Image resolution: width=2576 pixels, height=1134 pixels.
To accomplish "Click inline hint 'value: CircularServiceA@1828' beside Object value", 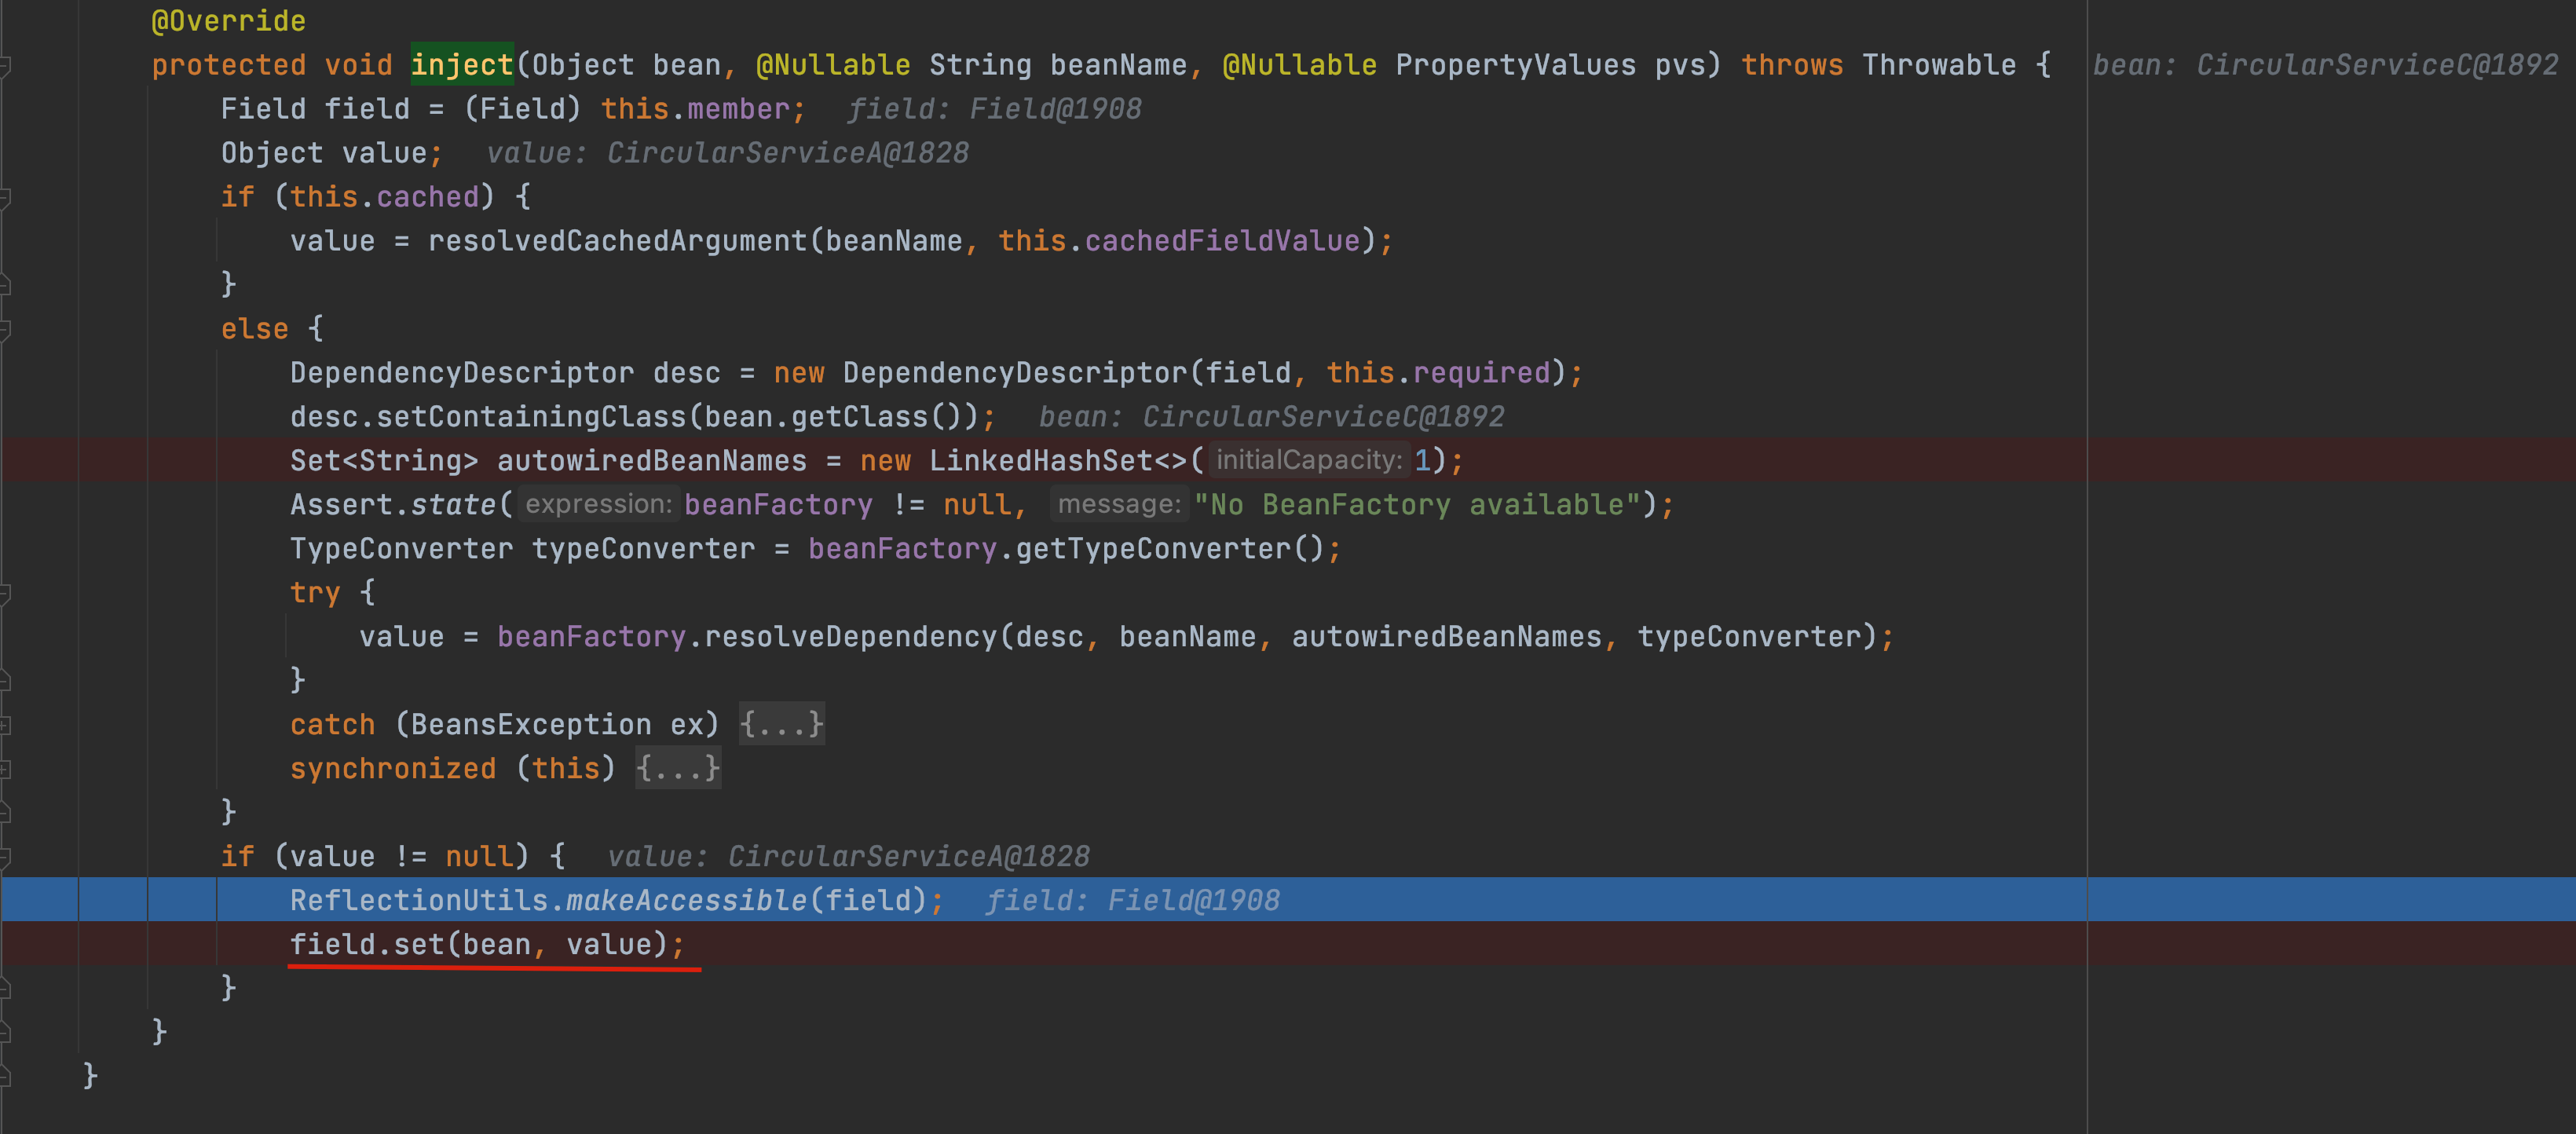I will tap(727, 153).
